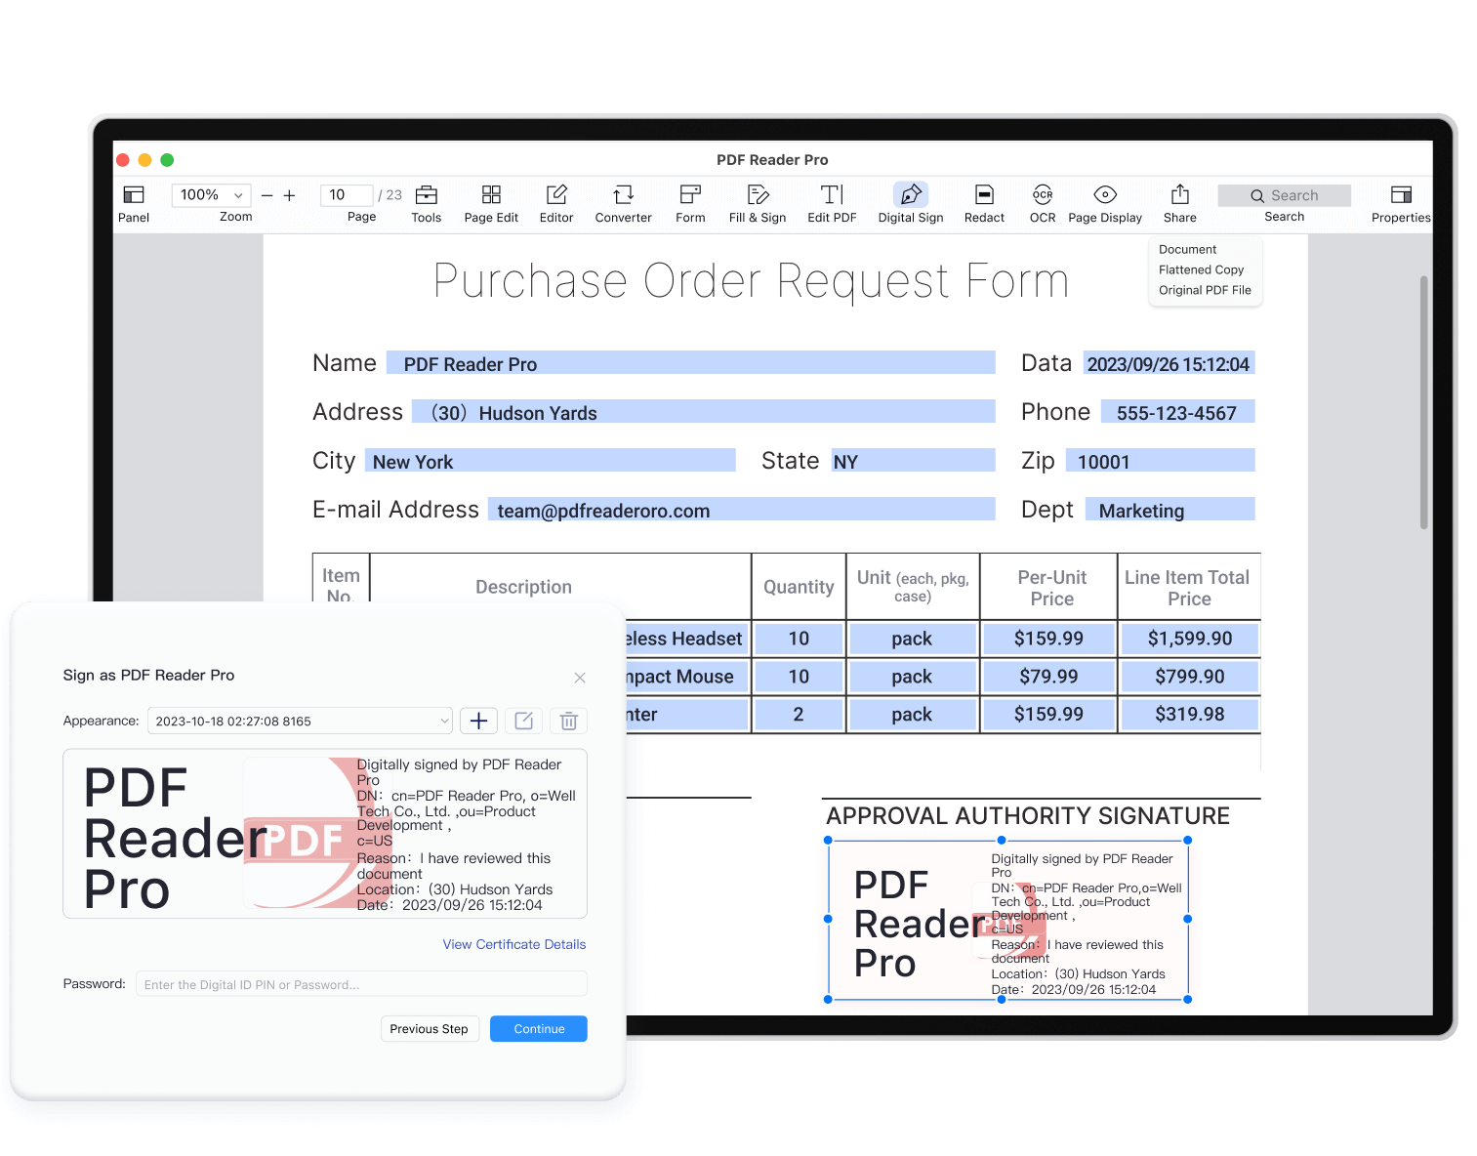Zoom out with the minus icon
This screenshot has width=1477, height=1156.
(x=267, y=195)
